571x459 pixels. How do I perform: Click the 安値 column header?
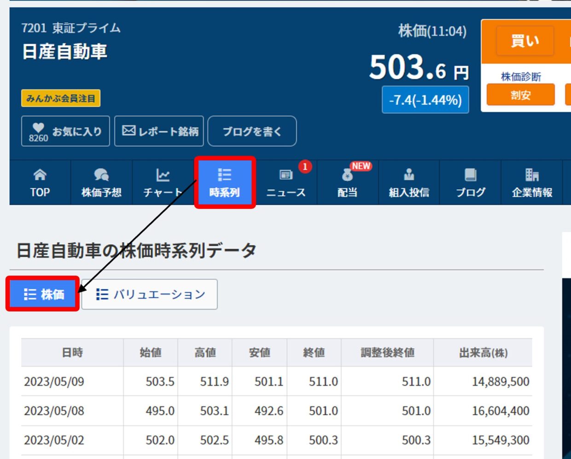(x=260, y=353)
